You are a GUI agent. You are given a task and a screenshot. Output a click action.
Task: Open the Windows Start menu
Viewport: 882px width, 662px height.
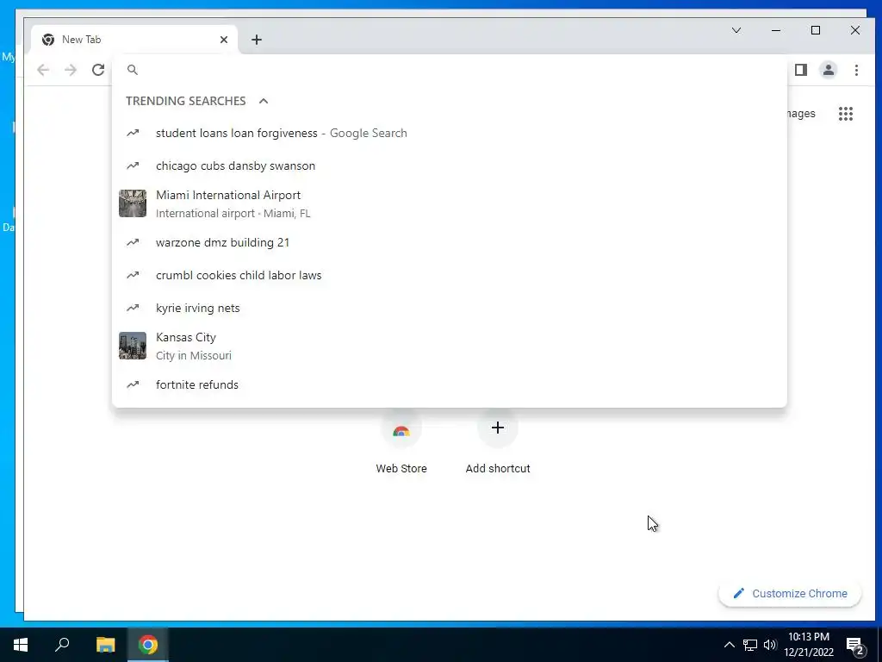[21, 645]
